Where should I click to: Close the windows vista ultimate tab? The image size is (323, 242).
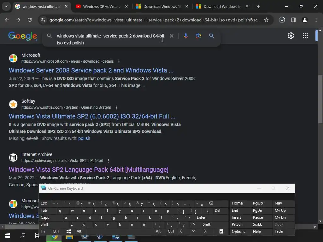point(66,6)
